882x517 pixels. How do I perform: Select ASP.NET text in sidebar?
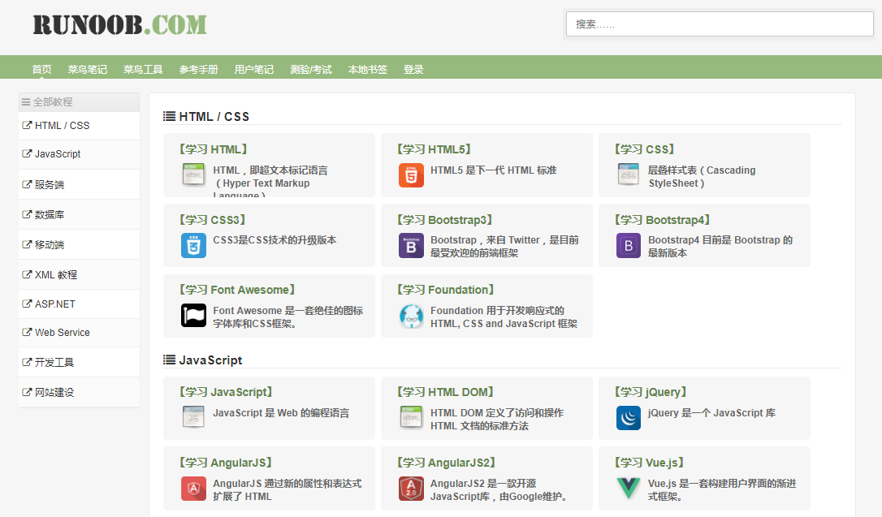click(55, 304)
